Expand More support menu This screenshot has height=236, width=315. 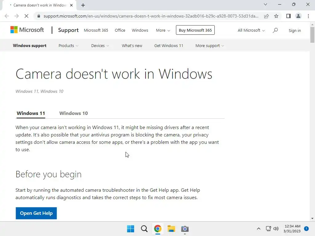209,45
